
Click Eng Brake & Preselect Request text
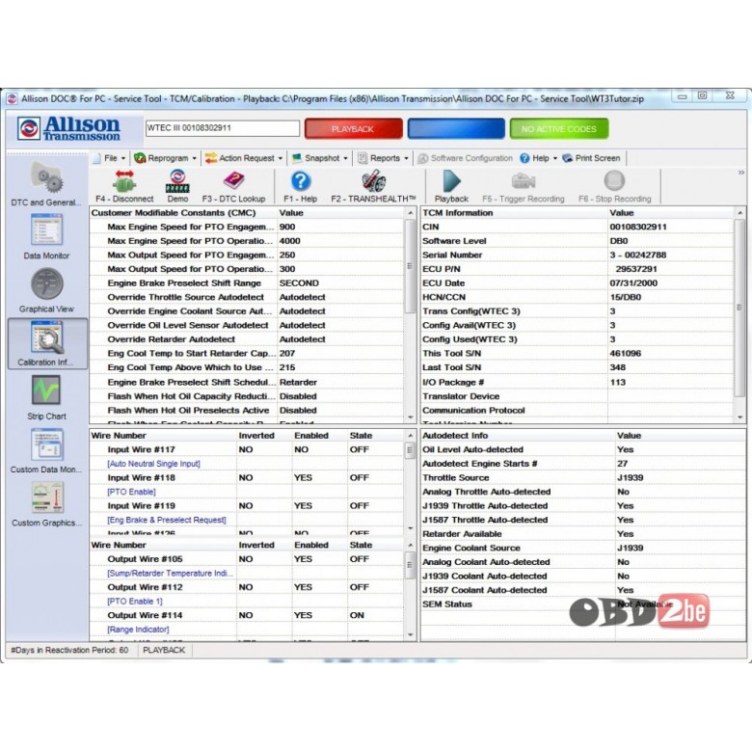coord(167,520)
